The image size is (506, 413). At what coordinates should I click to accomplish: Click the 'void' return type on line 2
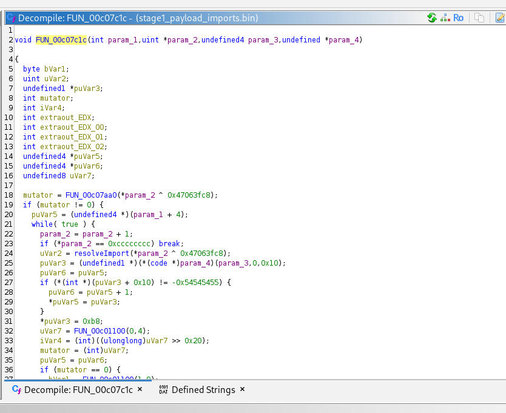pyautogui.click(x=23, y=39)
